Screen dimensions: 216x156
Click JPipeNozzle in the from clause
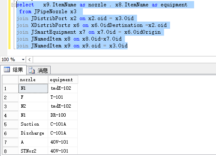point(51,12)
